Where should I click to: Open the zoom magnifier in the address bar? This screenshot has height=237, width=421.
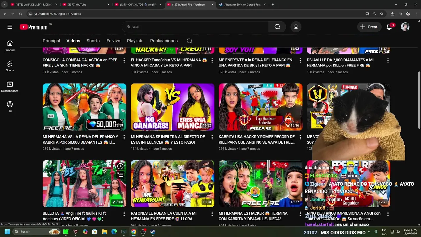(x=374, y=14)
